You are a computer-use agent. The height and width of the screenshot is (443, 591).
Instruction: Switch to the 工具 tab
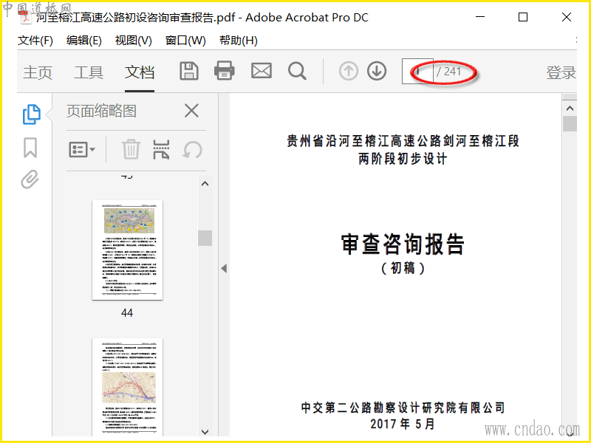click(x=89, y=72)
